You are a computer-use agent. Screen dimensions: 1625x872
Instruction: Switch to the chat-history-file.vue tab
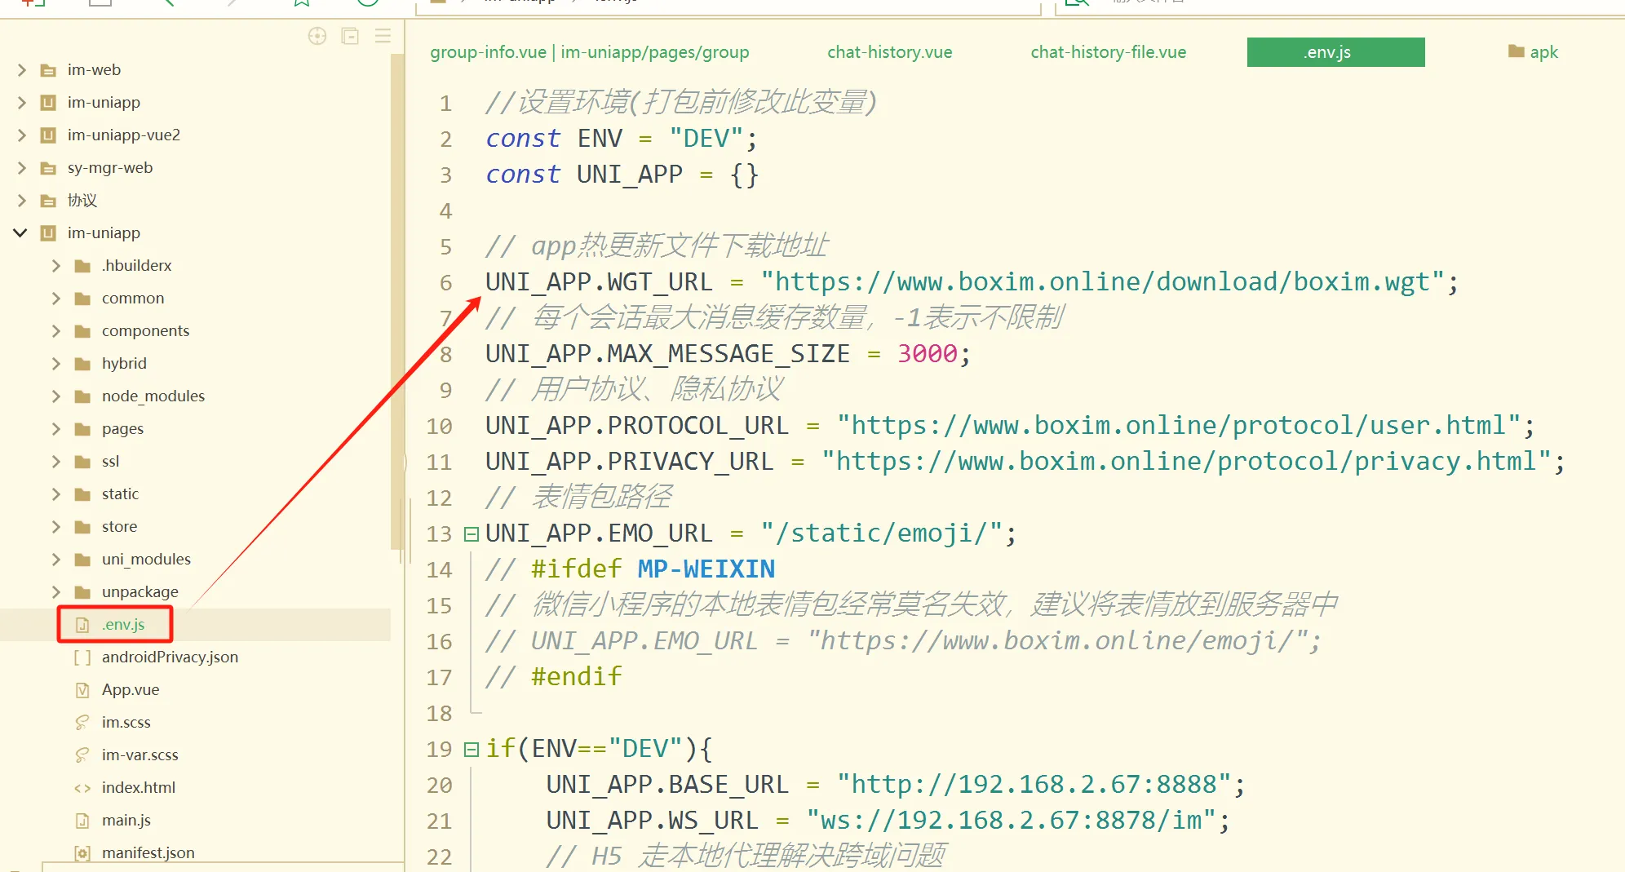pos(1108,52)
